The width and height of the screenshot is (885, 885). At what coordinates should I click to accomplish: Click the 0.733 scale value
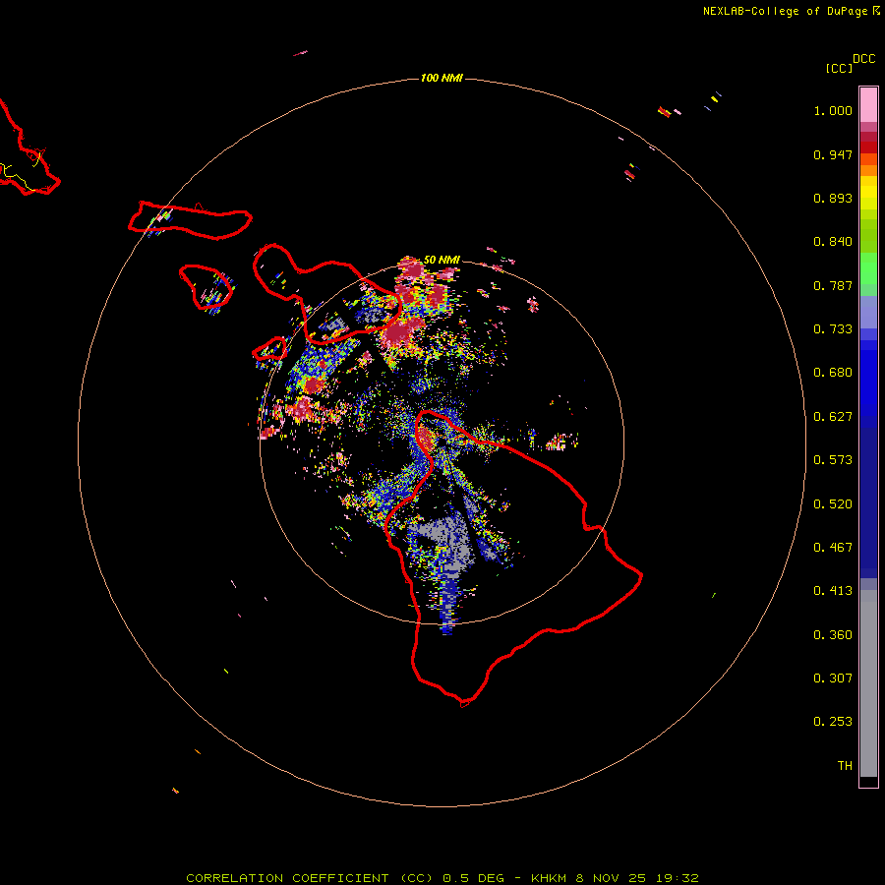pyautogui.click(x=833, y=329)
